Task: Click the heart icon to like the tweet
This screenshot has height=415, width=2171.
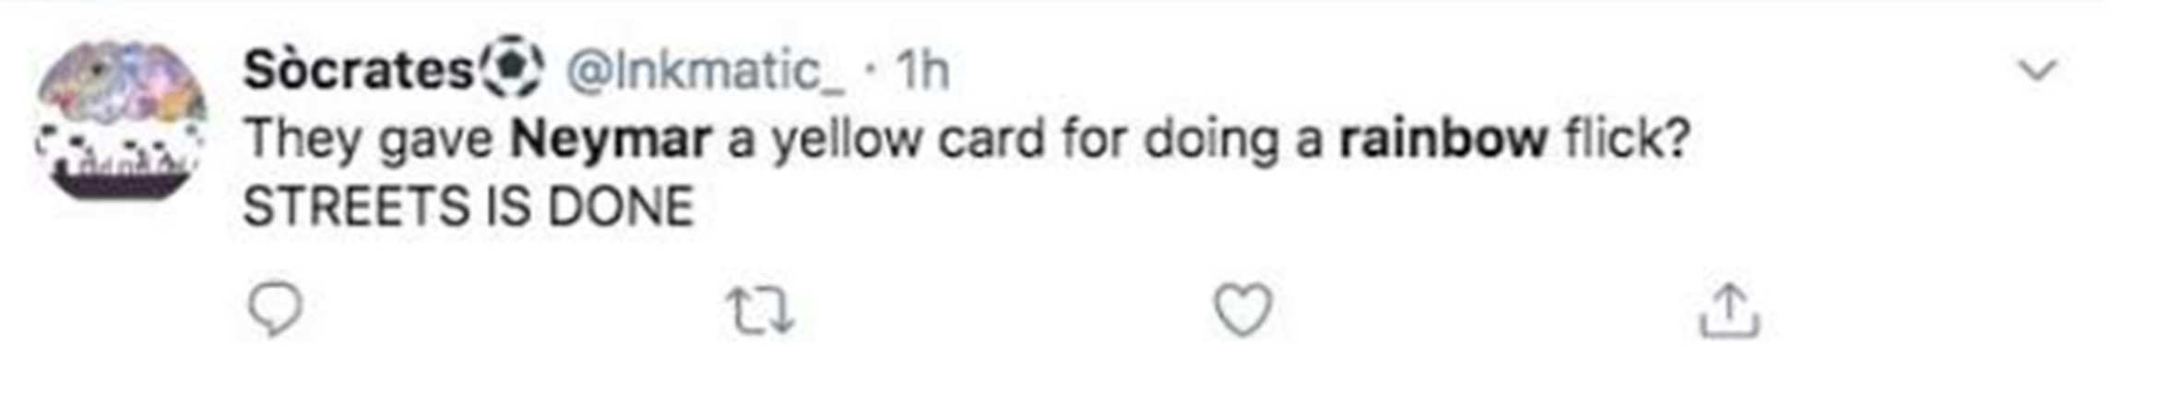Action: click(1242, 310)
